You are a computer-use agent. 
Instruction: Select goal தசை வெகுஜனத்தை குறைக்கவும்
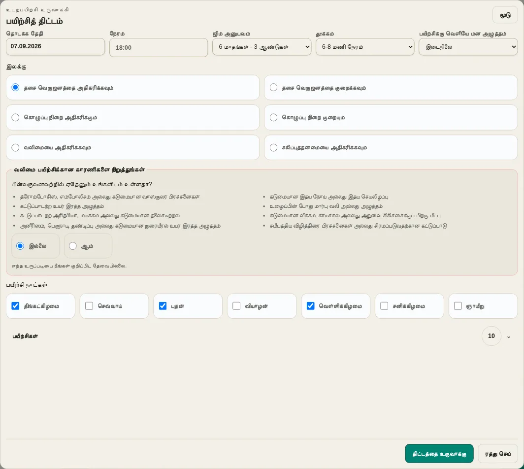click(391, 88)
